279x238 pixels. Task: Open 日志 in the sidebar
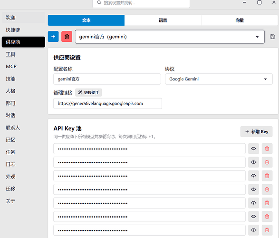23,164
